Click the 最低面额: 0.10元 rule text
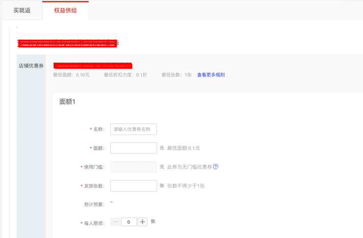The height and width of the screenshot is (238, 363). pyautogui.click(x=71, y=75)
